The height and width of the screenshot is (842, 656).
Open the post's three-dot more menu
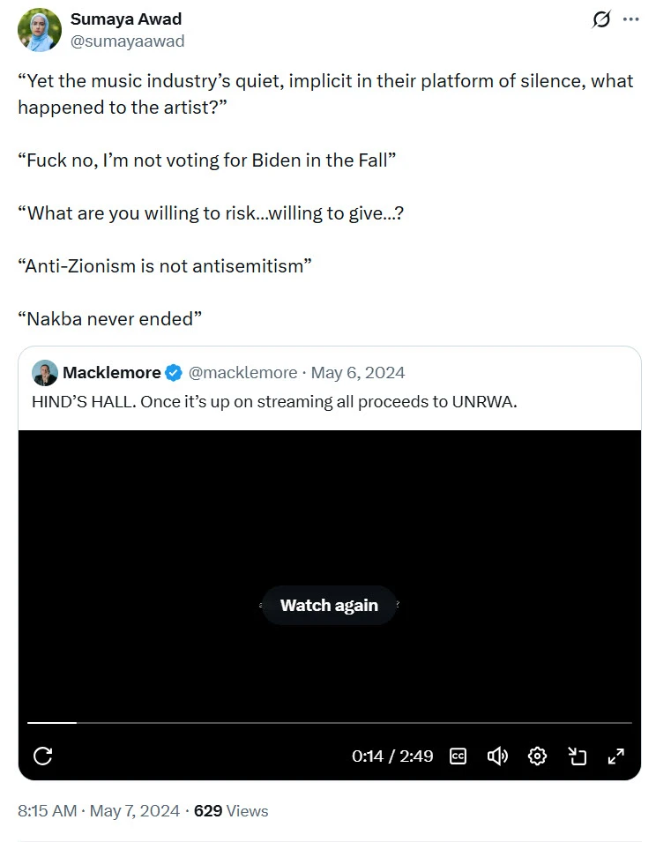click(x=630, y=19)
